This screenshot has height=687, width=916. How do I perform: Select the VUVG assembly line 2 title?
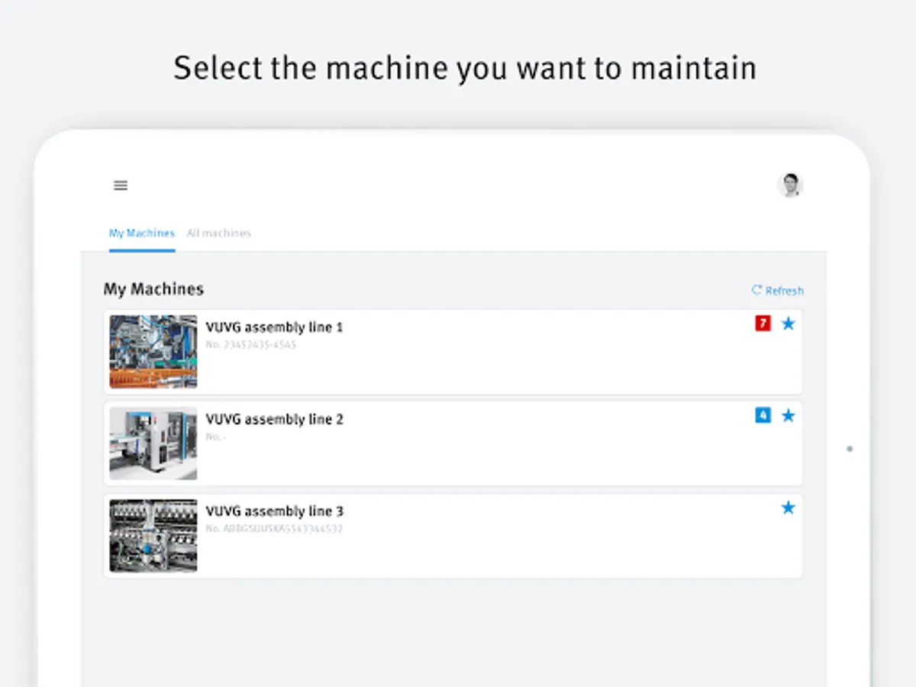click(274, 419)
